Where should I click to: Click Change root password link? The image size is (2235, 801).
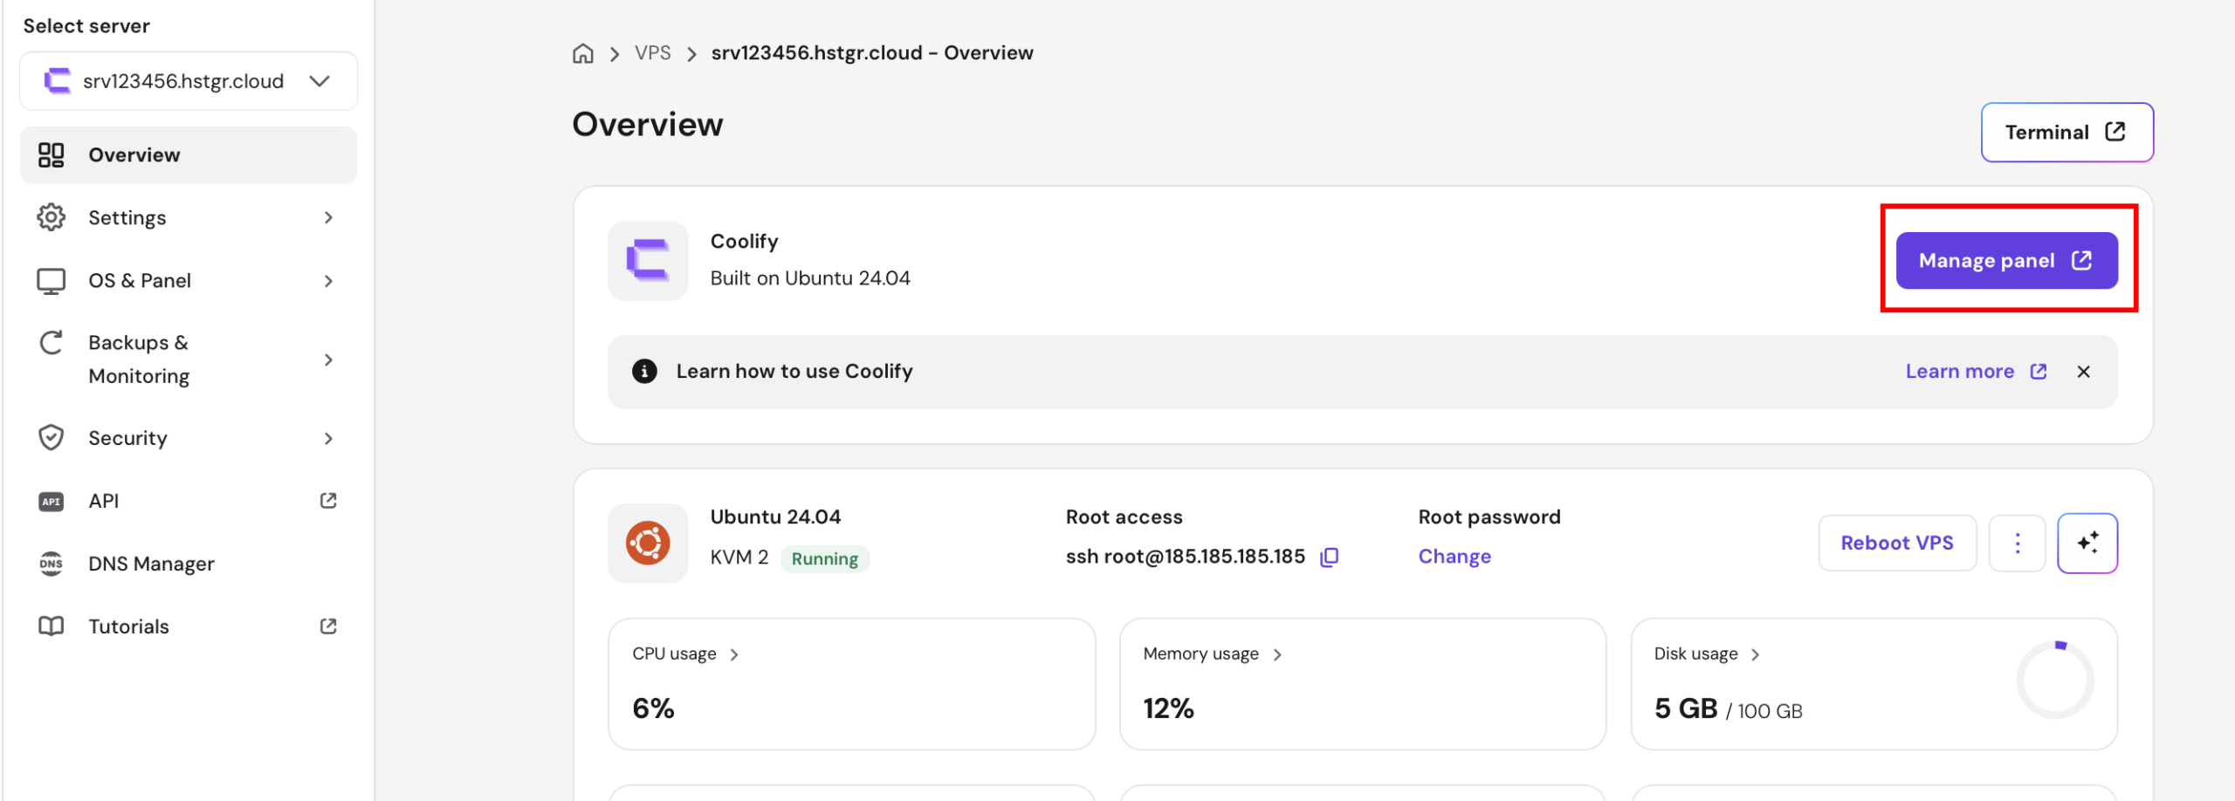point(1454,557)
